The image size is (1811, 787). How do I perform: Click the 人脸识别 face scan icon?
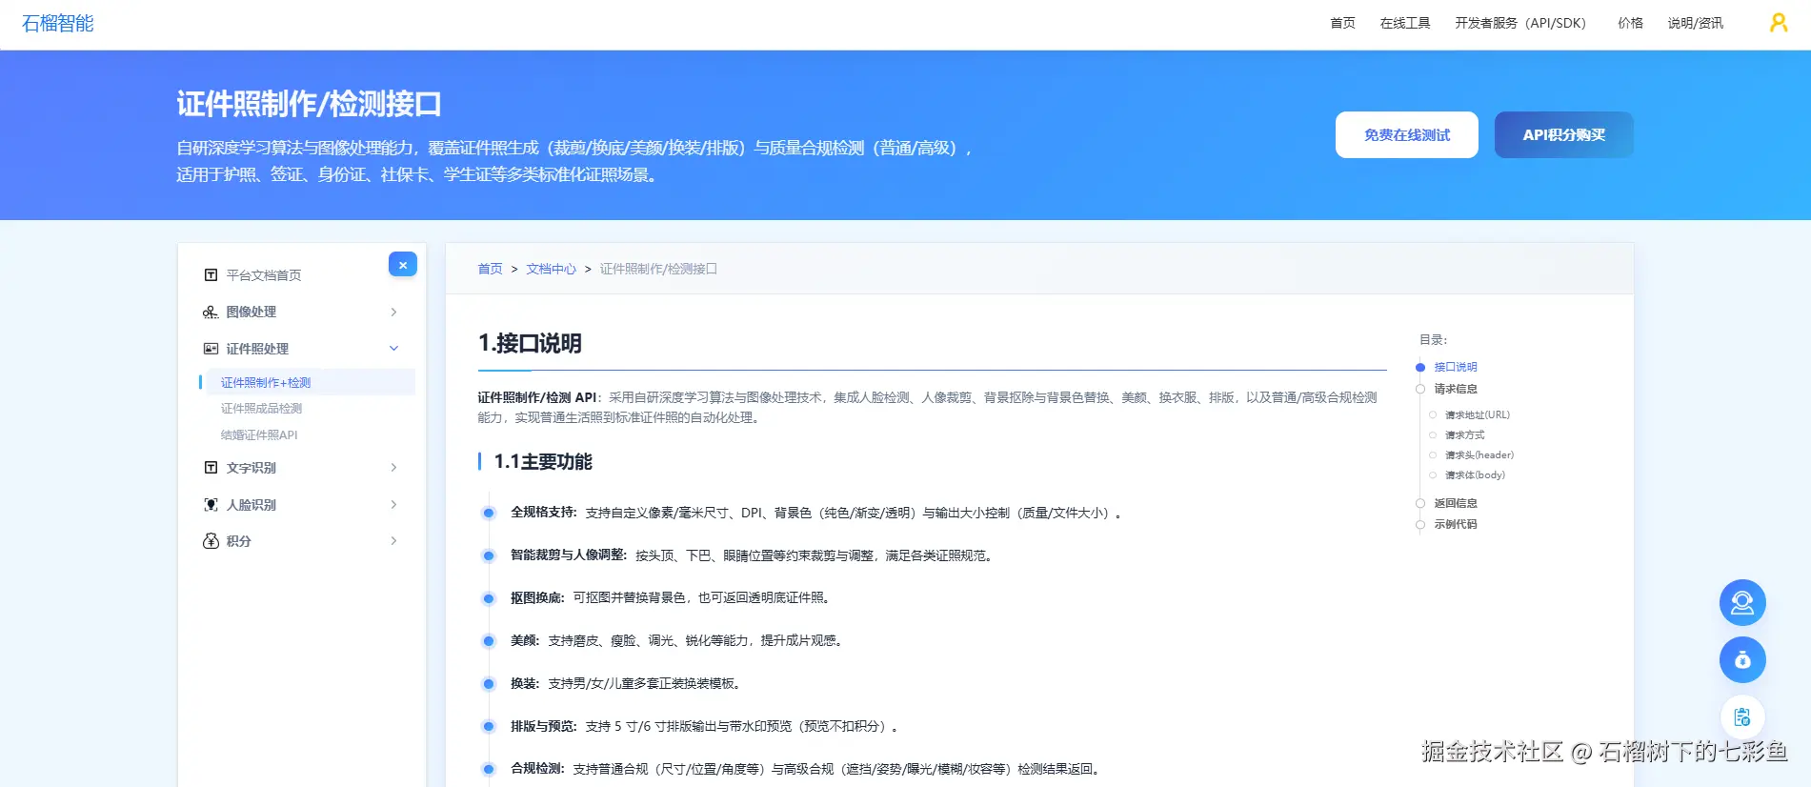[x=211, y=505]
